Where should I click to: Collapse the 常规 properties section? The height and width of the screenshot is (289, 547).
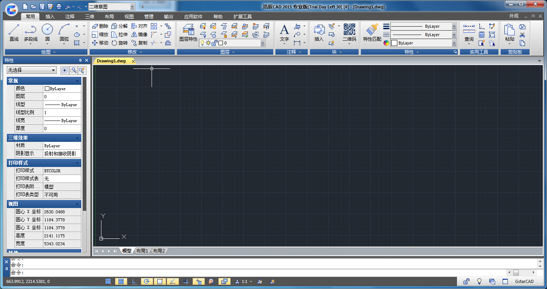click(77, 81)
